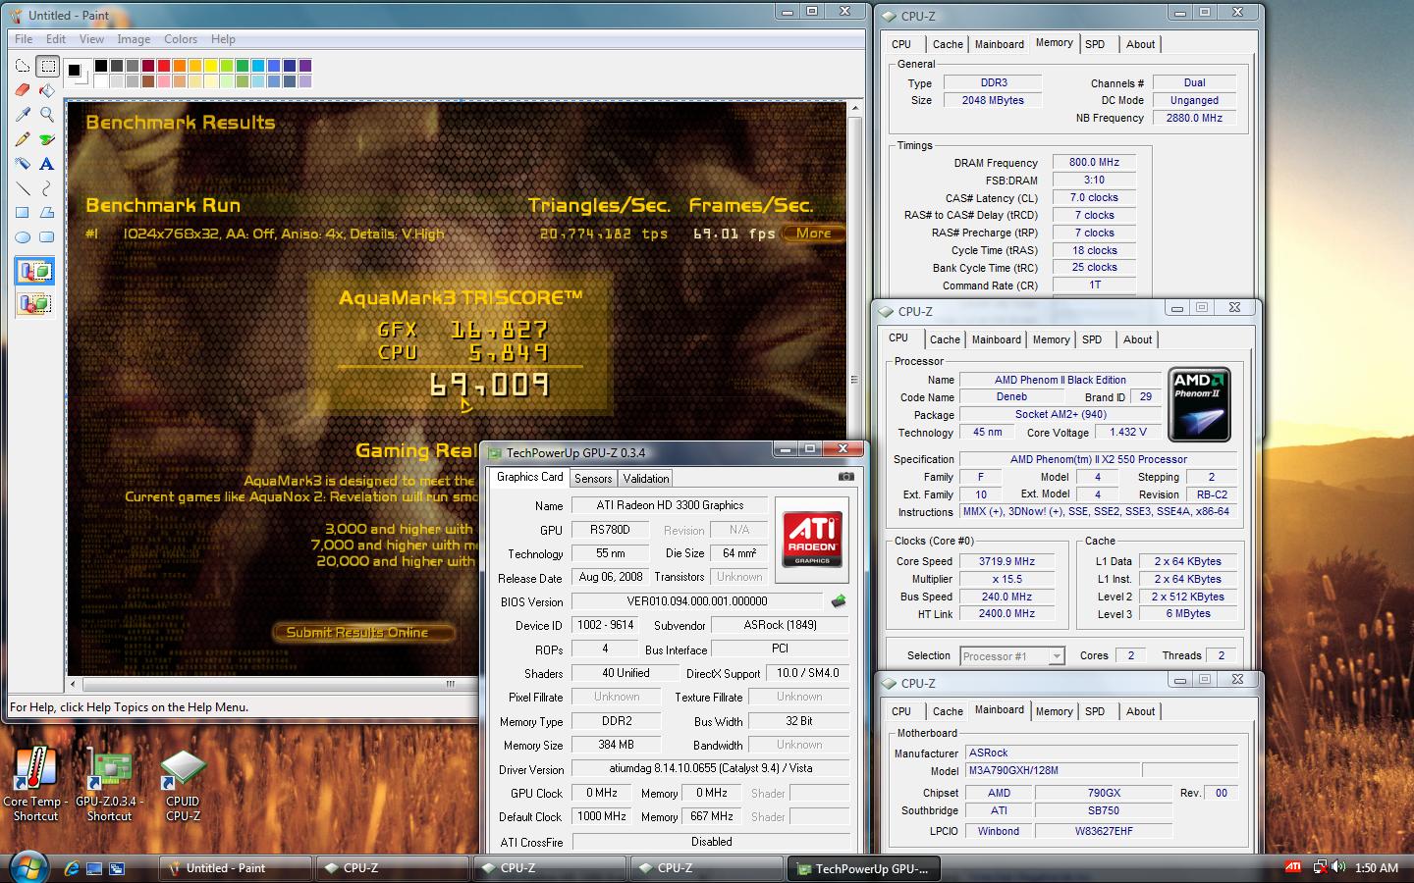
Task: Open Paint's View menu
Action: pyautogui.click(x=91, y=39)
